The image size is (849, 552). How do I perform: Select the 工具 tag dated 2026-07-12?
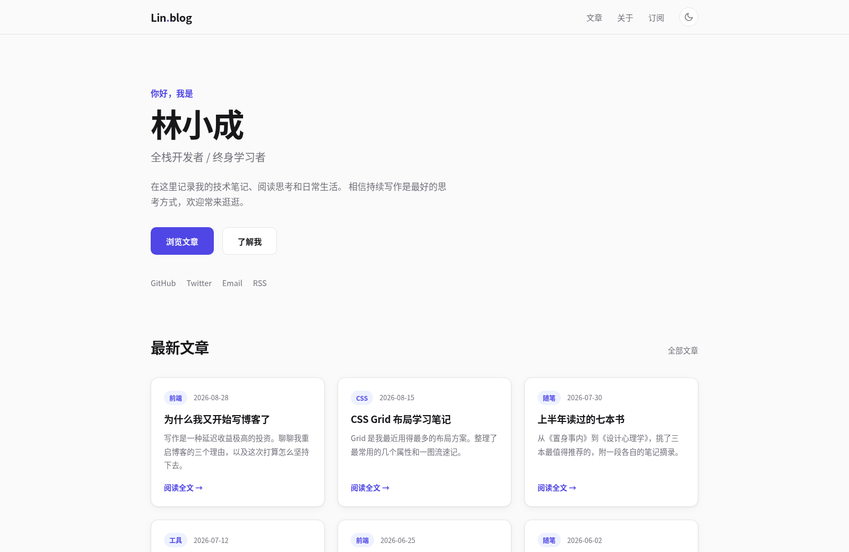[x=176, y=540]
